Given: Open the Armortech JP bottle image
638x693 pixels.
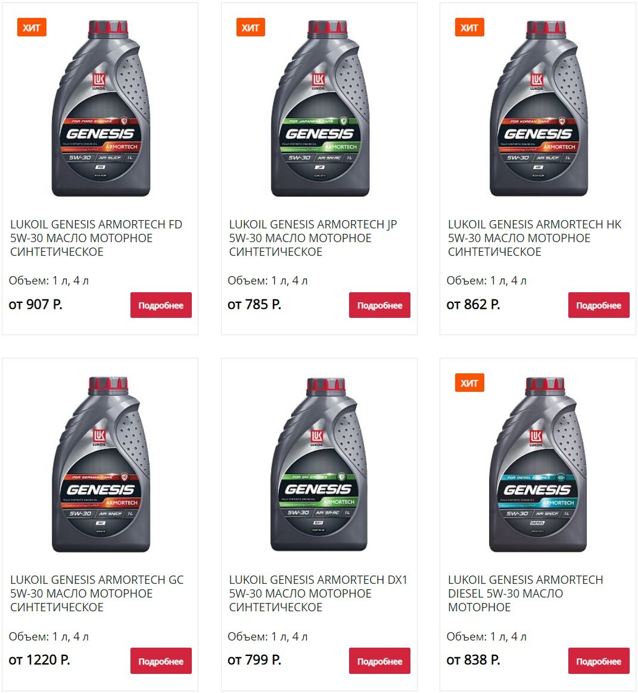Looking at the screenshot, I should [320, 109].
